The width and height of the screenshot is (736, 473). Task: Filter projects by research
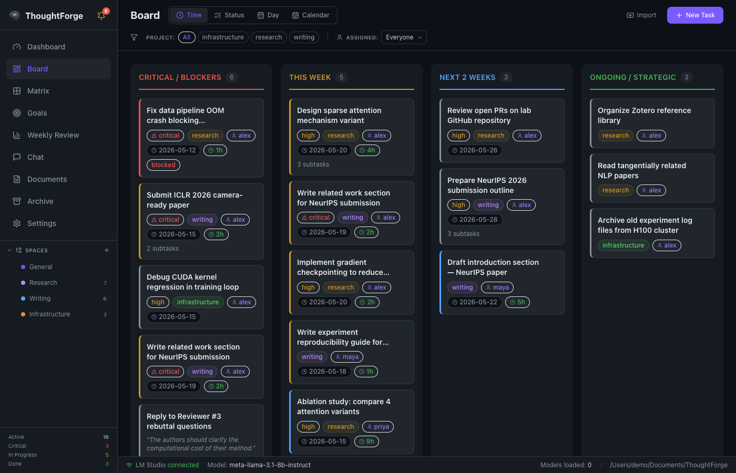pos(269,37)
